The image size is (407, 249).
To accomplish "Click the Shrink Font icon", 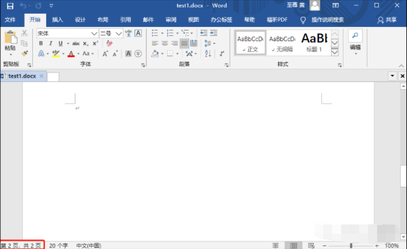I will [116, 54].
